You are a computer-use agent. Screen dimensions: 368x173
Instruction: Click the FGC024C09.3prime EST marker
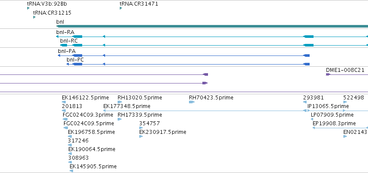click(x=65, y=119)
